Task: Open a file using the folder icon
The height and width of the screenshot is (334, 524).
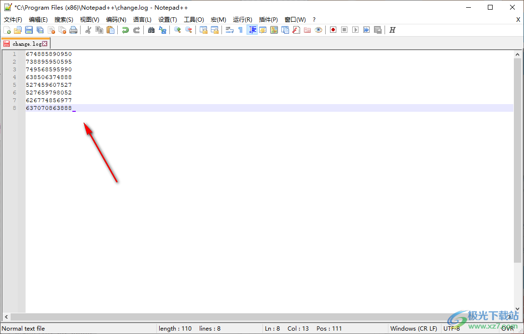Action: pos(18,30)
